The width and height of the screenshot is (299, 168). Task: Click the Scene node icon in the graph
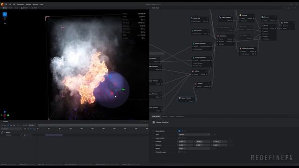263,26
